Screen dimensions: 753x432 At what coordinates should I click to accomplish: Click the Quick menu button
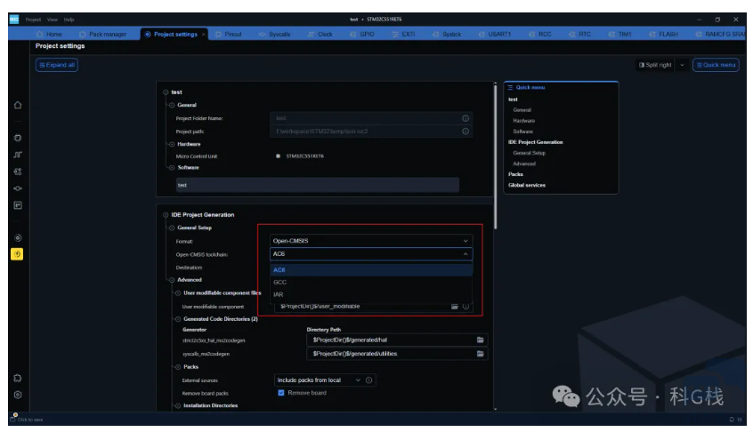tap(716, 65)
